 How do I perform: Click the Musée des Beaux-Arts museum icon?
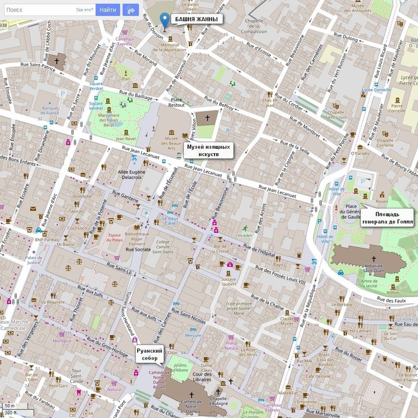tap(171, 132)
